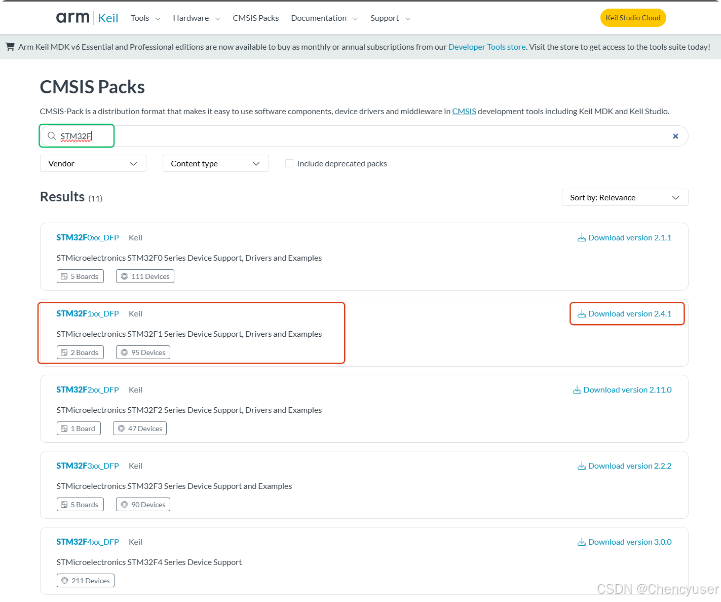721x602 pixels.
Task: Click download icon for version 2.2.2
Action: point(582,466)
